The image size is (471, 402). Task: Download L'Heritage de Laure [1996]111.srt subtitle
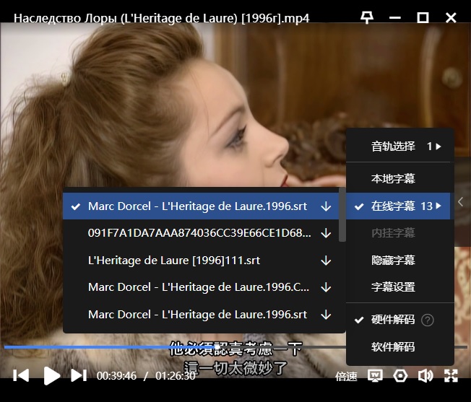[326, 260]
